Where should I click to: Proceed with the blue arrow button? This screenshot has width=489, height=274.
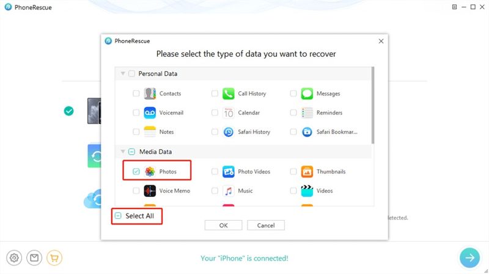click(469, 257)
